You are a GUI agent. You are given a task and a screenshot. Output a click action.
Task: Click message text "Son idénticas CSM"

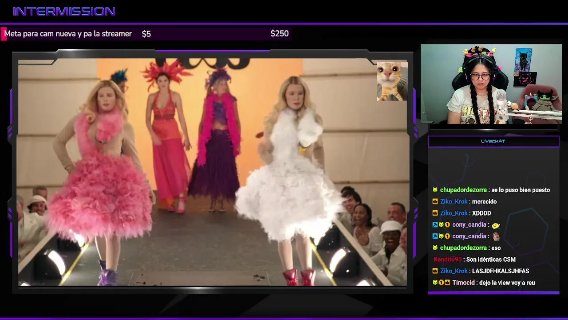(x=491, y=260)
